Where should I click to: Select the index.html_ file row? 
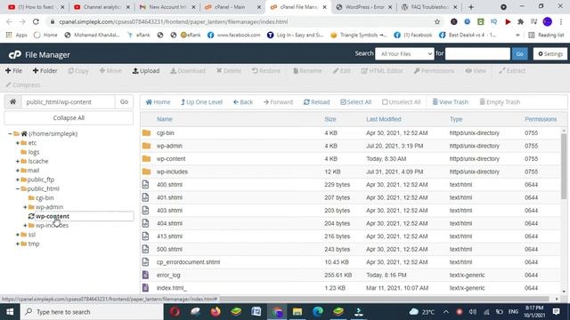[x=350, y=288]
